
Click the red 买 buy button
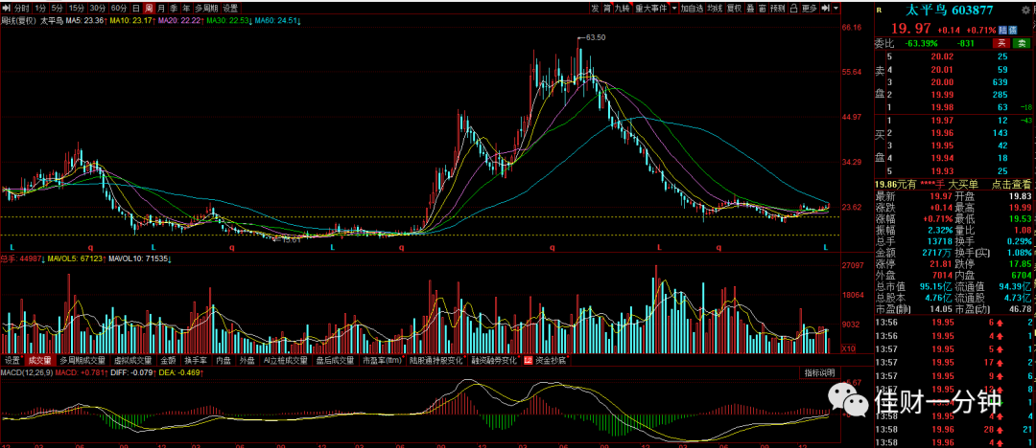1001,43
